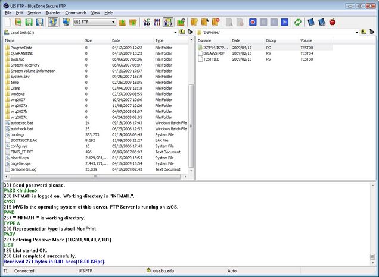Screen dimensions: 379x277
Task: Click the Connected status bar entry
Action: pos(24,270)
